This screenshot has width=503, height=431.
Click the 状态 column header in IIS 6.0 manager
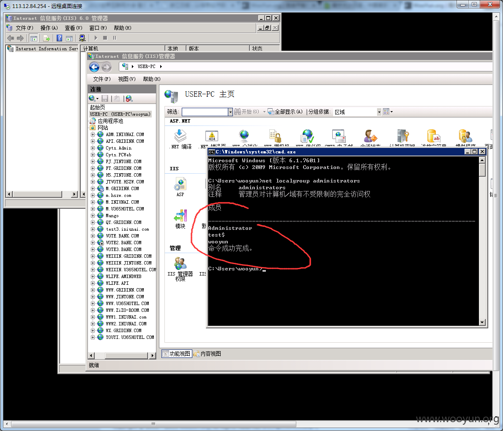coord(265,49)
